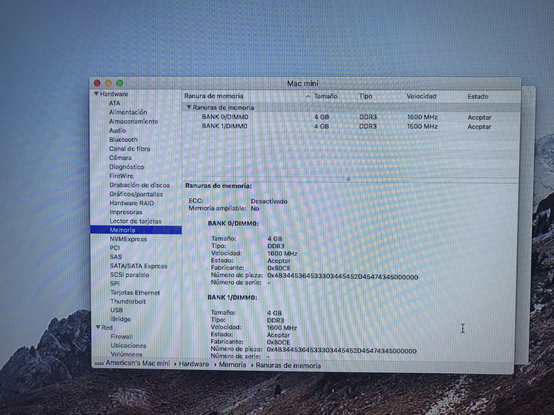
Task: Sort by the Estado column header
Action: coord(478,97)
